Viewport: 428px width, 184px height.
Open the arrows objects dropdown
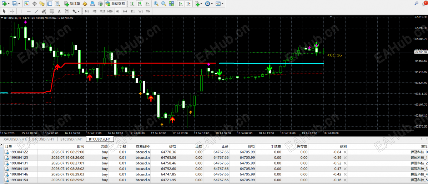[79, 11]
